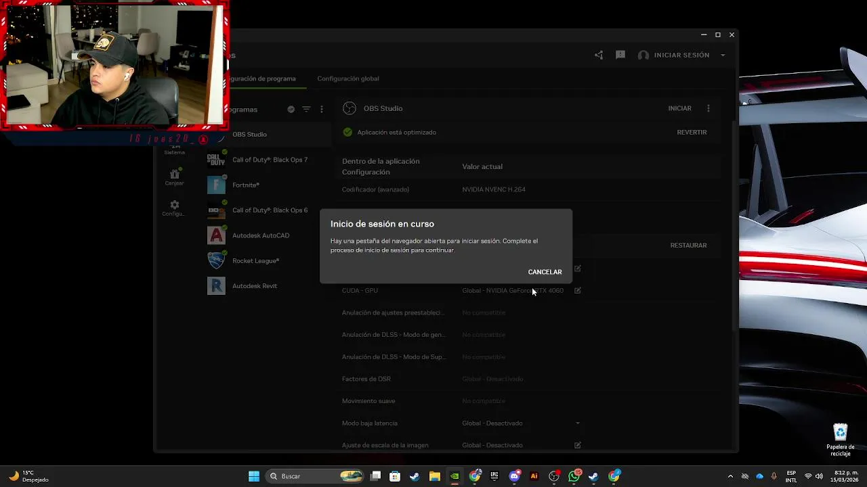This screenshot has height=487, width=867.
Task: Edit the CUDA - GPU setting
Action: [x=578, y=291]
